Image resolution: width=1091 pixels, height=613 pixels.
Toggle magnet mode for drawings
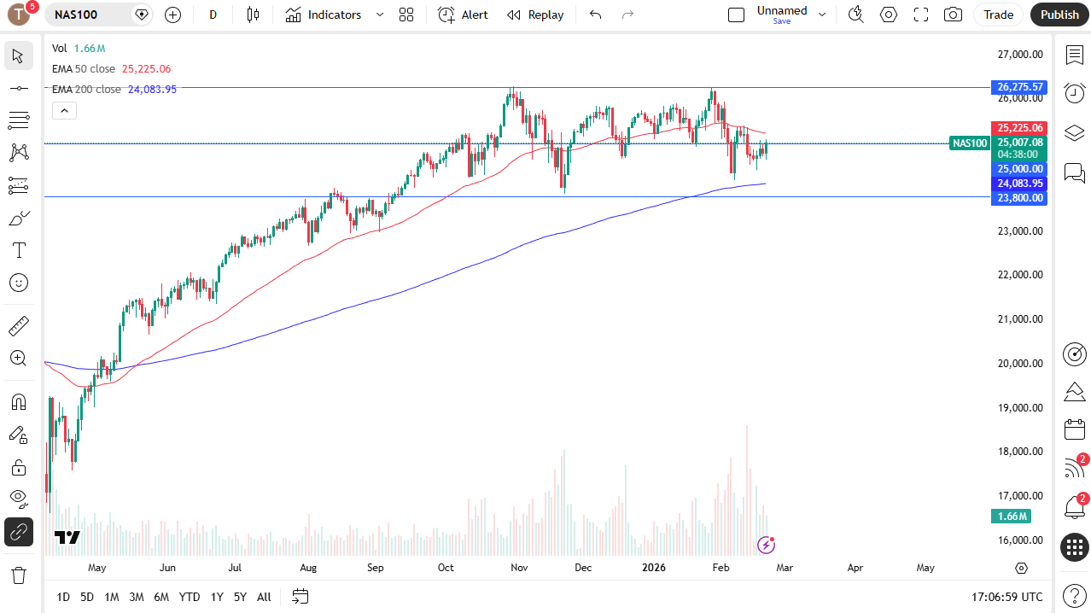19,401
